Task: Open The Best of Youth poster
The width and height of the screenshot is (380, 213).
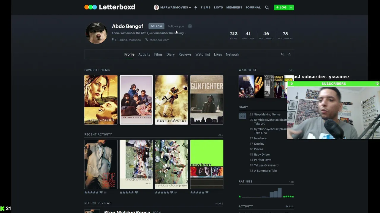Action: point(101,100)
